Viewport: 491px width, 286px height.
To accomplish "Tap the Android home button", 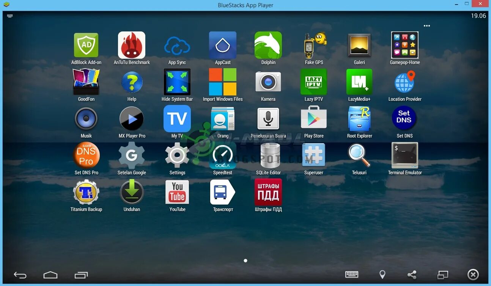I will [50, 275].
